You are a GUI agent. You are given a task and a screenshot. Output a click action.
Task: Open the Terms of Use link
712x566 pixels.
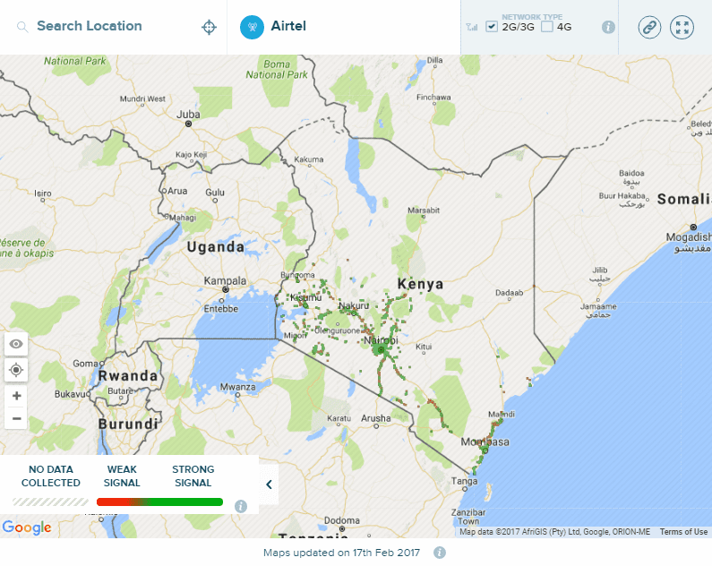click(683, 532)
